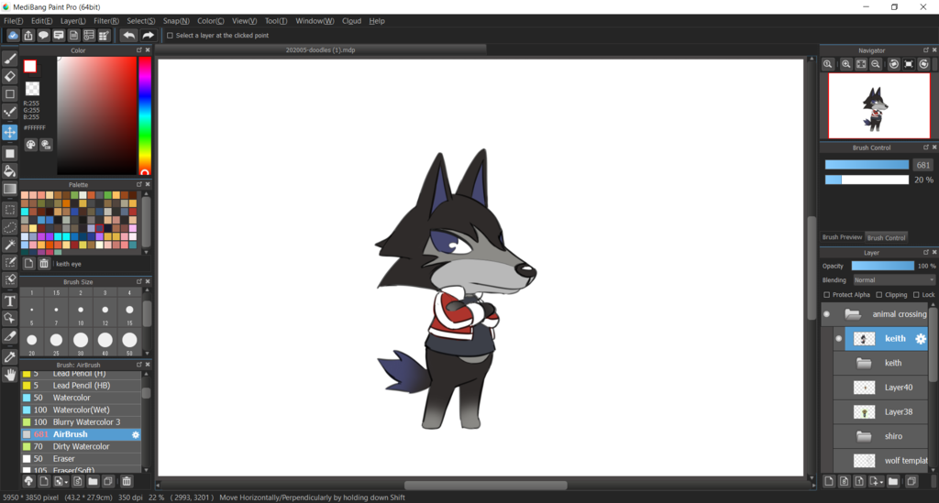Click the foreground white color swatch
Image resolution: width=939 pixels, height=503 pixels.
(x=30, y=66)
